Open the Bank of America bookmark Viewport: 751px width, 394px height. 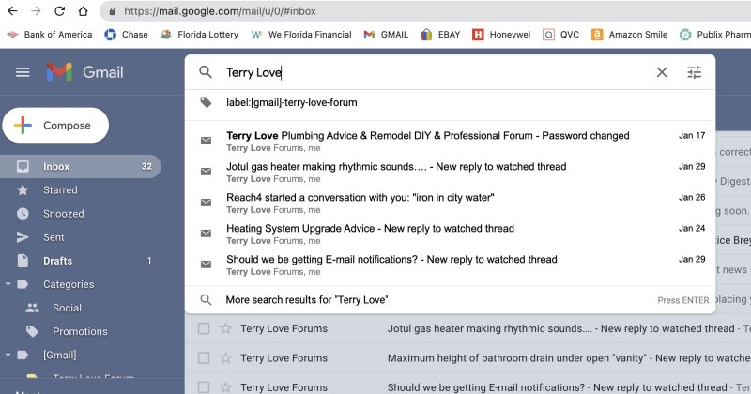click(x=49, y=35)
